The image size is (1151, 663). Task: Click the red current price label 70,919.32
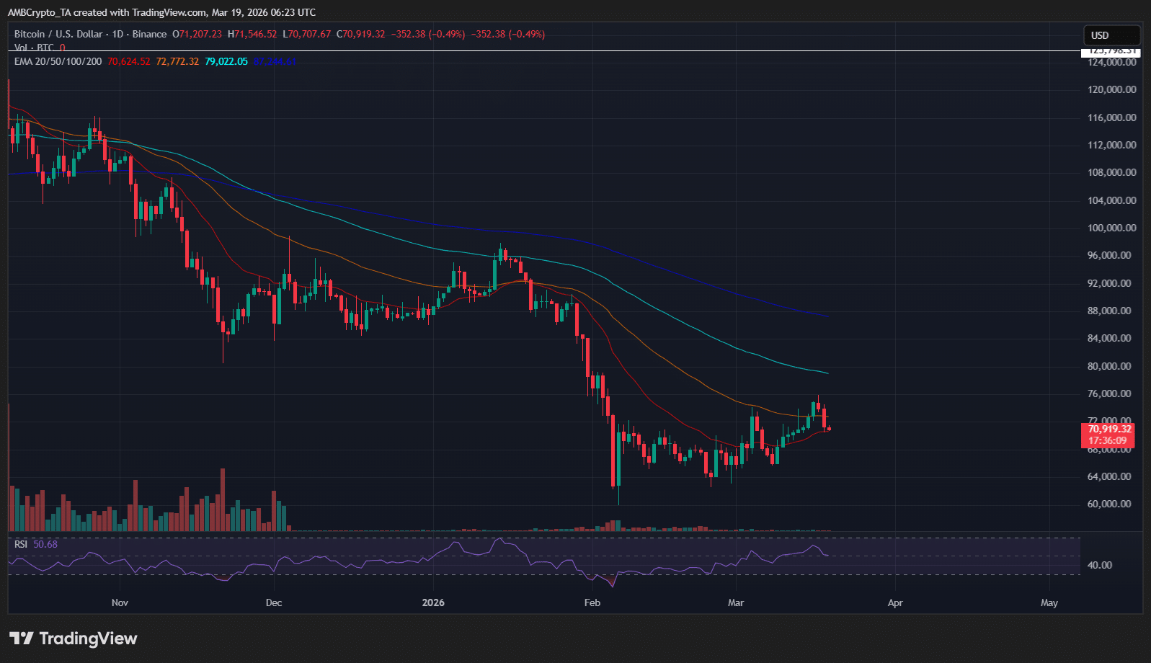click(1109, 429)
